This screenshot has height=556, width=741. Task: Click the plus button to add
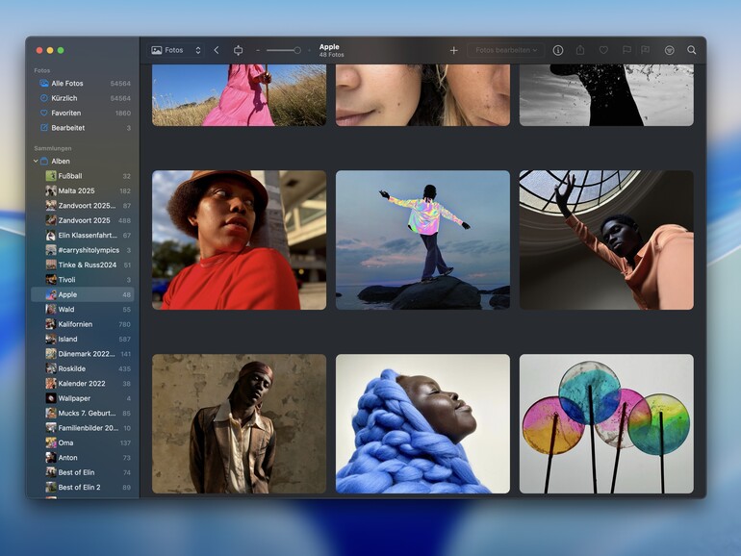click(x=453, y=50)
